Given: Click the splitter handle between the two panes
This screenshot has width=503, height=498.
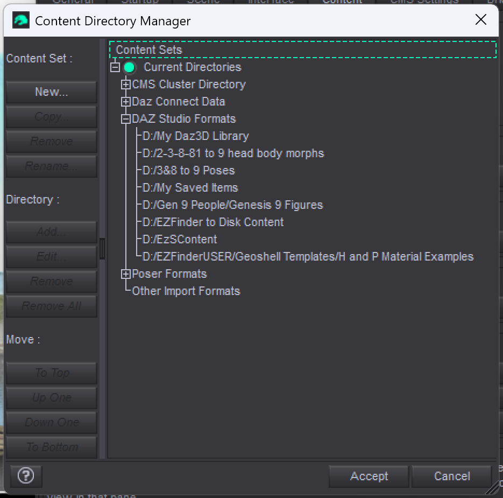Looking at the screenshot, I should pyautogui.click(x=102, y=249).
